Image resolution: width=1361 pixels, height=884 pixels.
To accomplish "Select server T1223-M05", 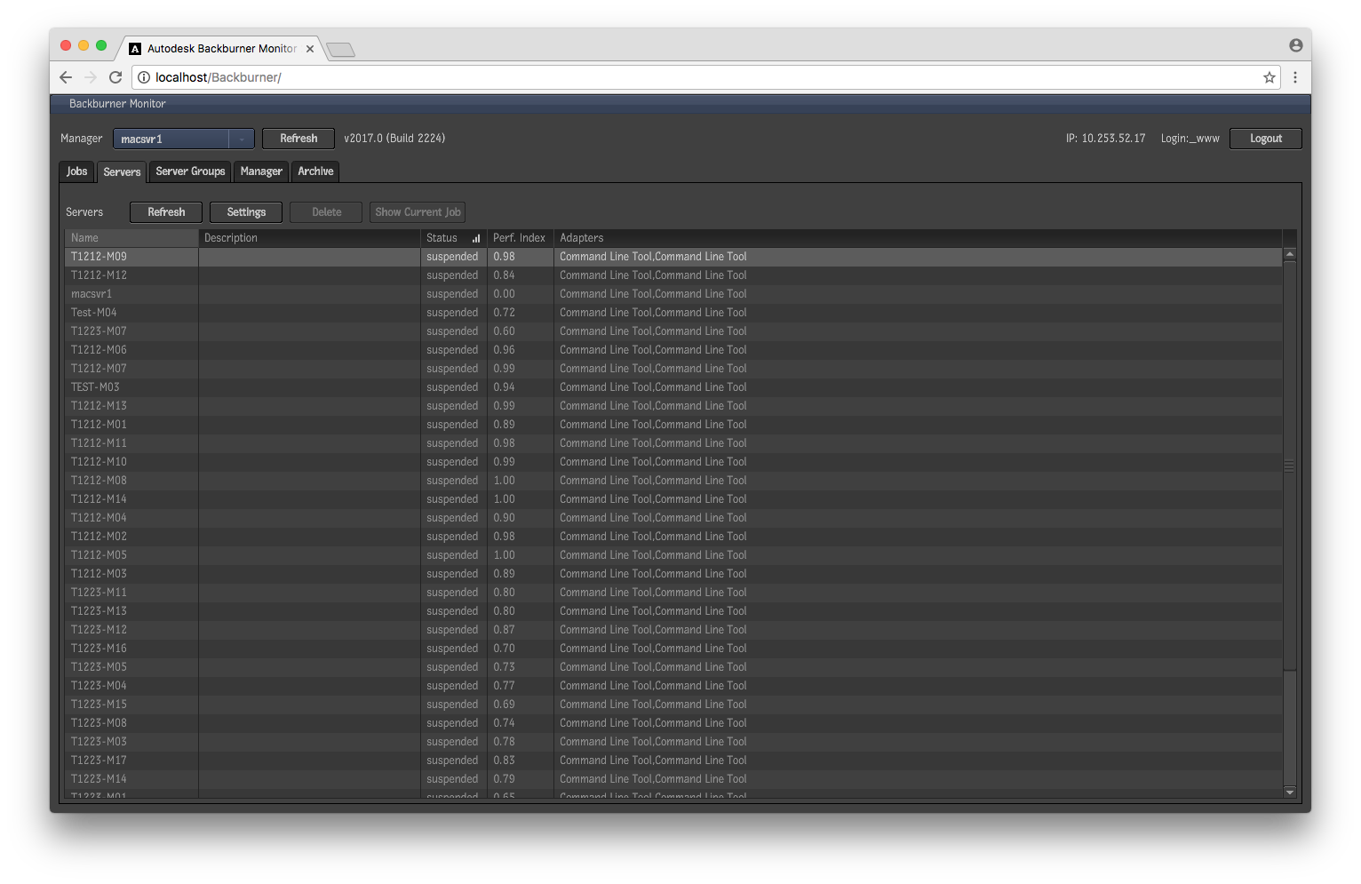I will coord(673,667).
